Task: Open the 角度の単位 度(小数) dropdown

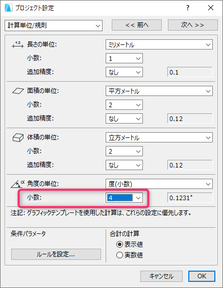Action: click(159, 184)
